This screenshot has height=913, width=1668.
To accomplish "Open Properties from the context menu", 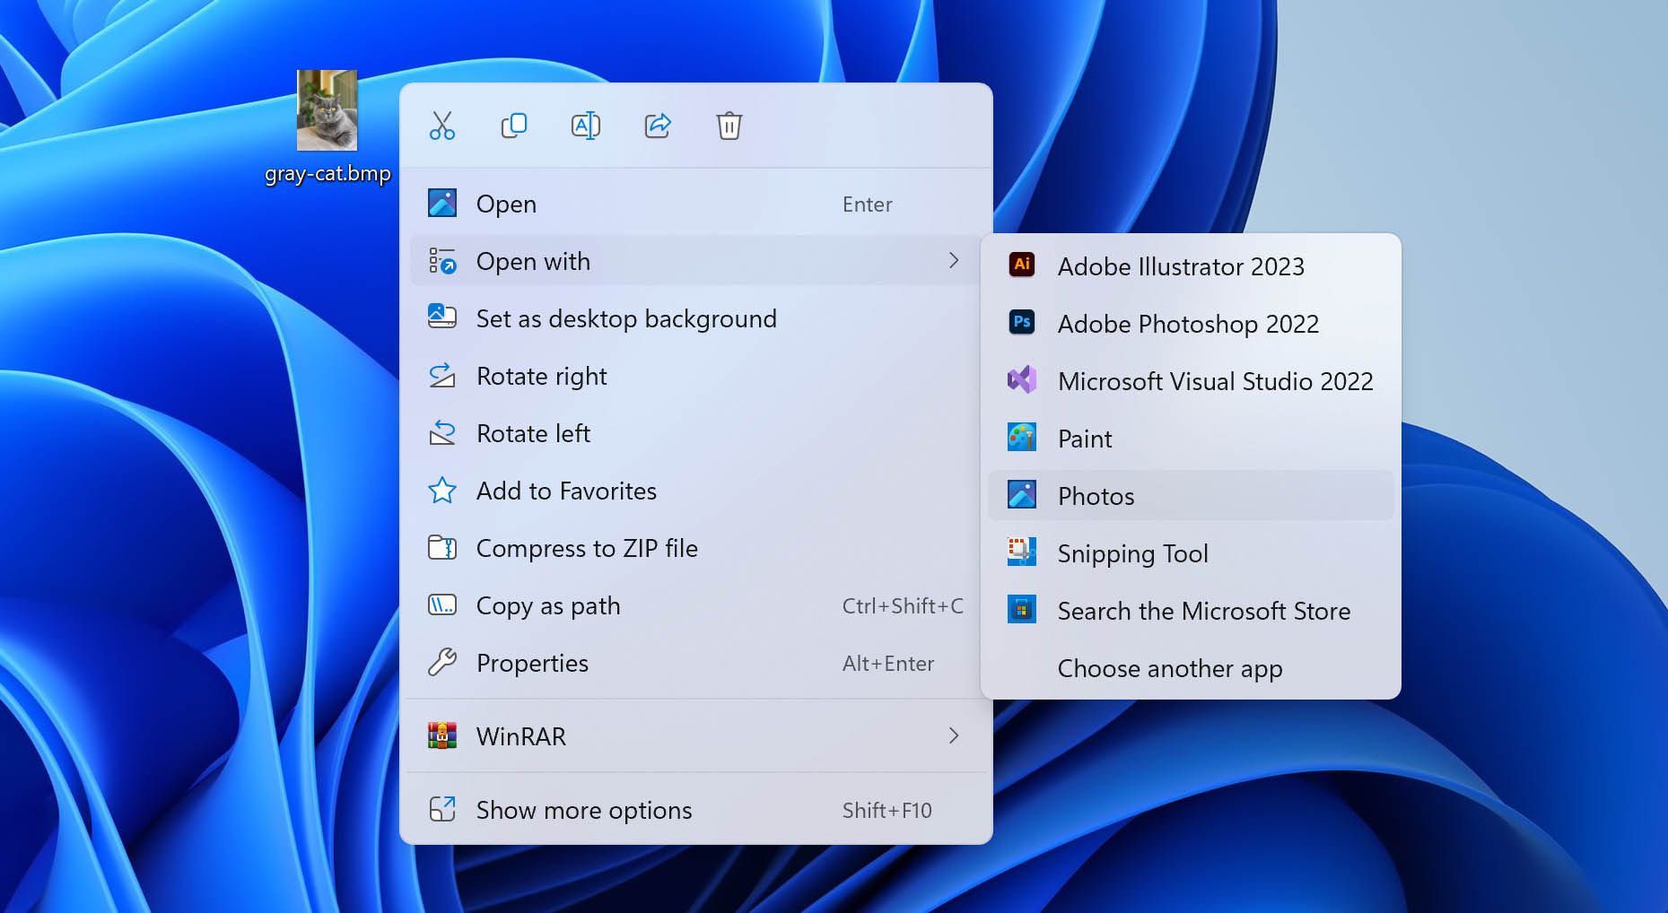I will (694, 663).
